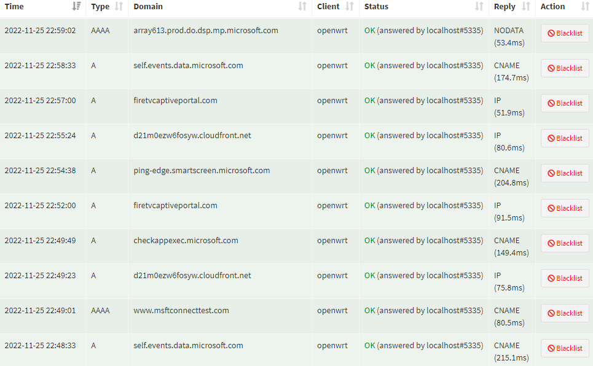The height and width of the screenshot is (366, 593).
Task: Click the Reply column sort icon
Action: point(526,6)
